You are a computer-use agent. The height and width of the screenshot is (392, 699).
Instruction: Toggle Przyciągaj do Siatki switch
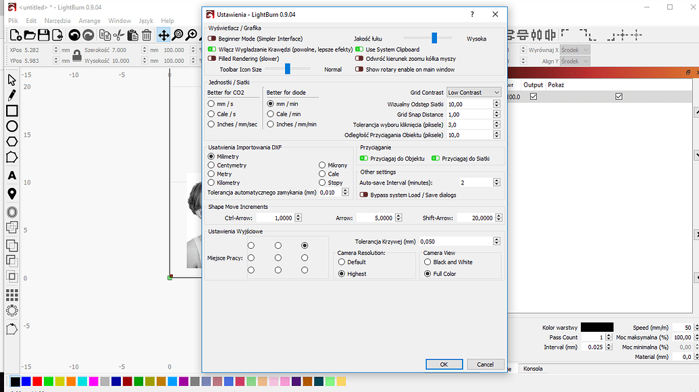(x=436, y=158)
